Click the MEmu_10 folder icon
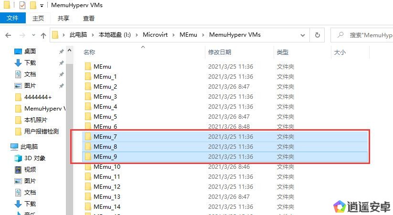This screenshot has height=215, width=393. (88, 167)
